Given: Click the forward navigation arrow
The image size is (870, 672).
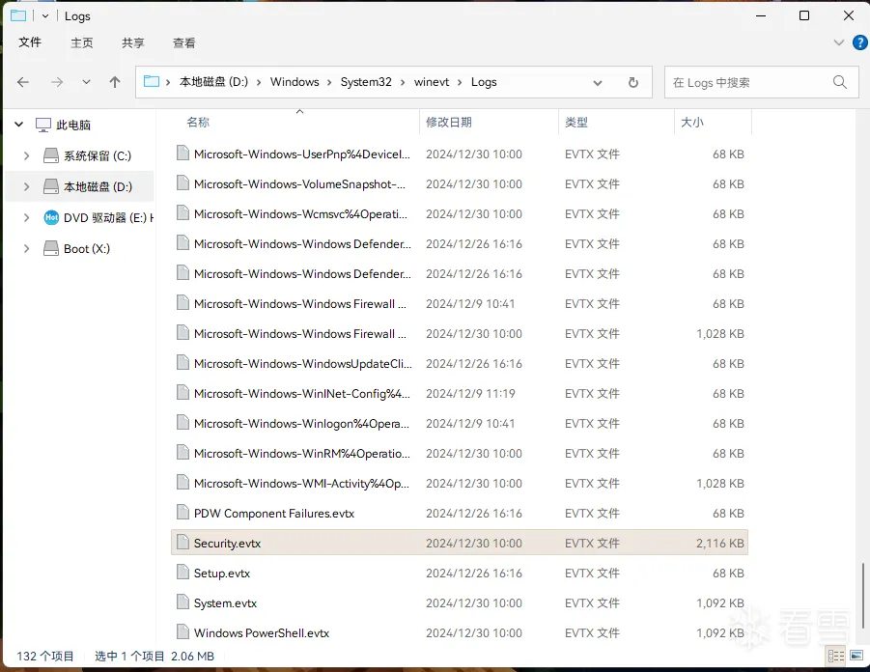Looking at the screenshot, I should pyautogui.click(x=57, y=82).
